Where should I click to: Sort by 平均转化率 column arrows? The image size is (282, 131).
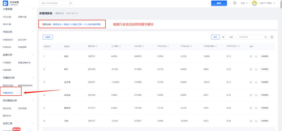click(191, 46)
